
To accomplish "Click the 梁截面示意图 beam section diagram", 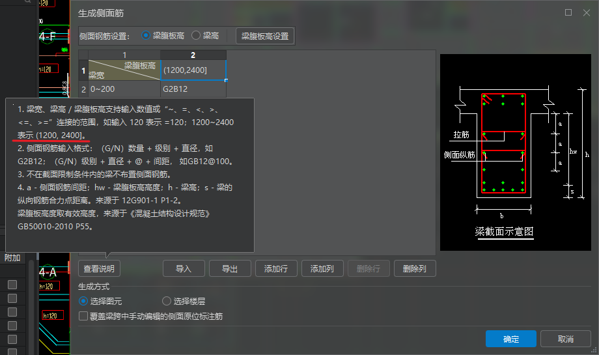I will point(516,152).
